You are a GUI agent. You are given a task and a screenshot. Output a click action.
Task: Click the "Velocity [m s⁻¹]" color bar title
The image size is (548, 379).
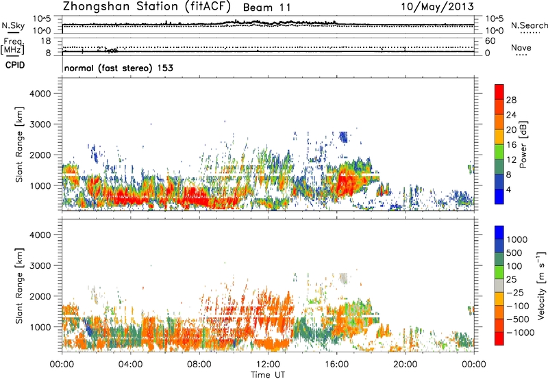[541, 285]
